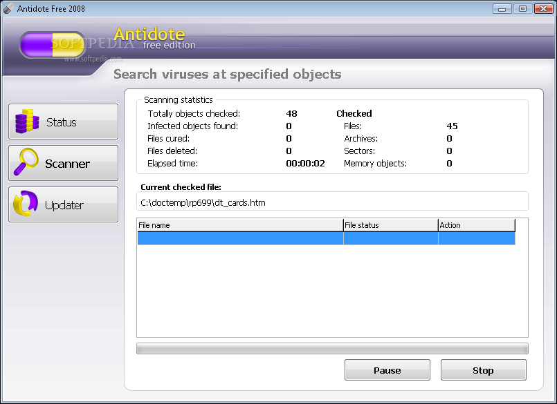Click the 'Antidote' yellow title text
This screenshot has height=404, width=557.
[149, 35]
